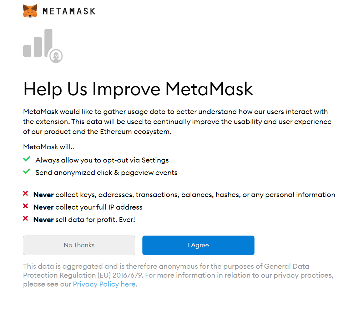Click red X beside Never collect keys
This screenshot has height=309, width=358.
tap(25, 194)
